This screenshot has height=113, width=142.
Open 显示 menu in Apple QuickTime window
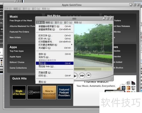[x=26, y=9]
